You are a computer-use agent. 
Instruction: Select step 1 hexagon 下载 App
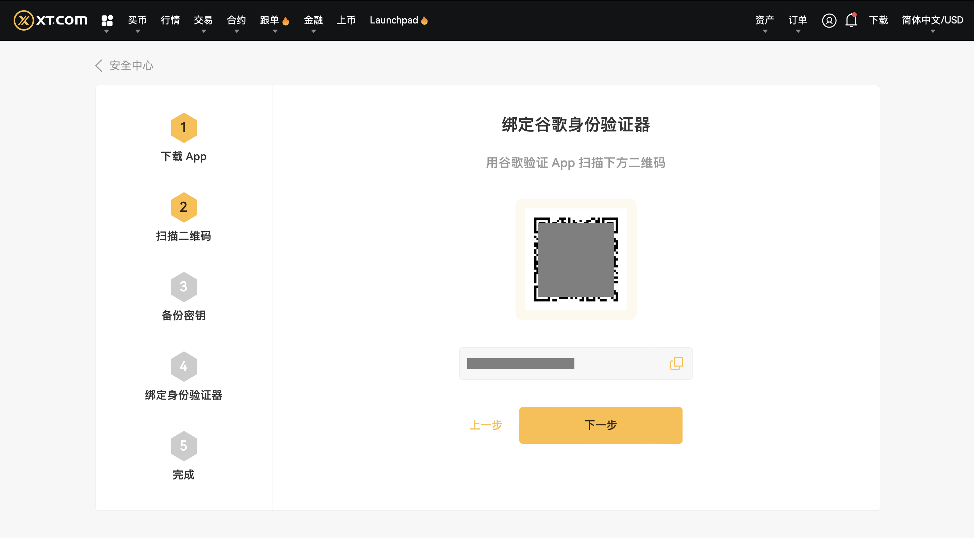(184, 128)
